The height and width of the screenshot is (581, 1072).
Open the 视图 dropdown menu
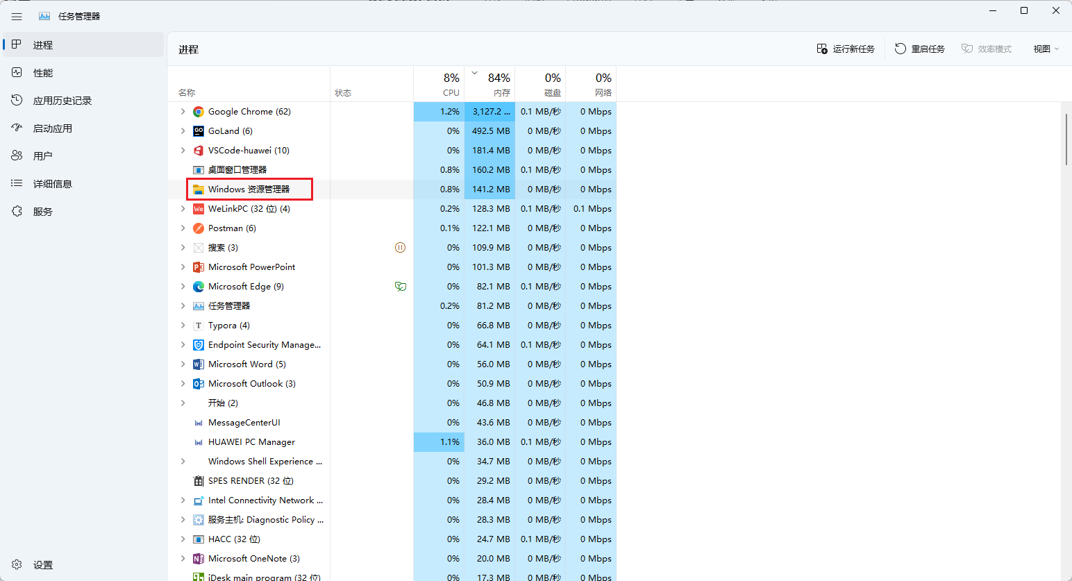[1046, 49]
